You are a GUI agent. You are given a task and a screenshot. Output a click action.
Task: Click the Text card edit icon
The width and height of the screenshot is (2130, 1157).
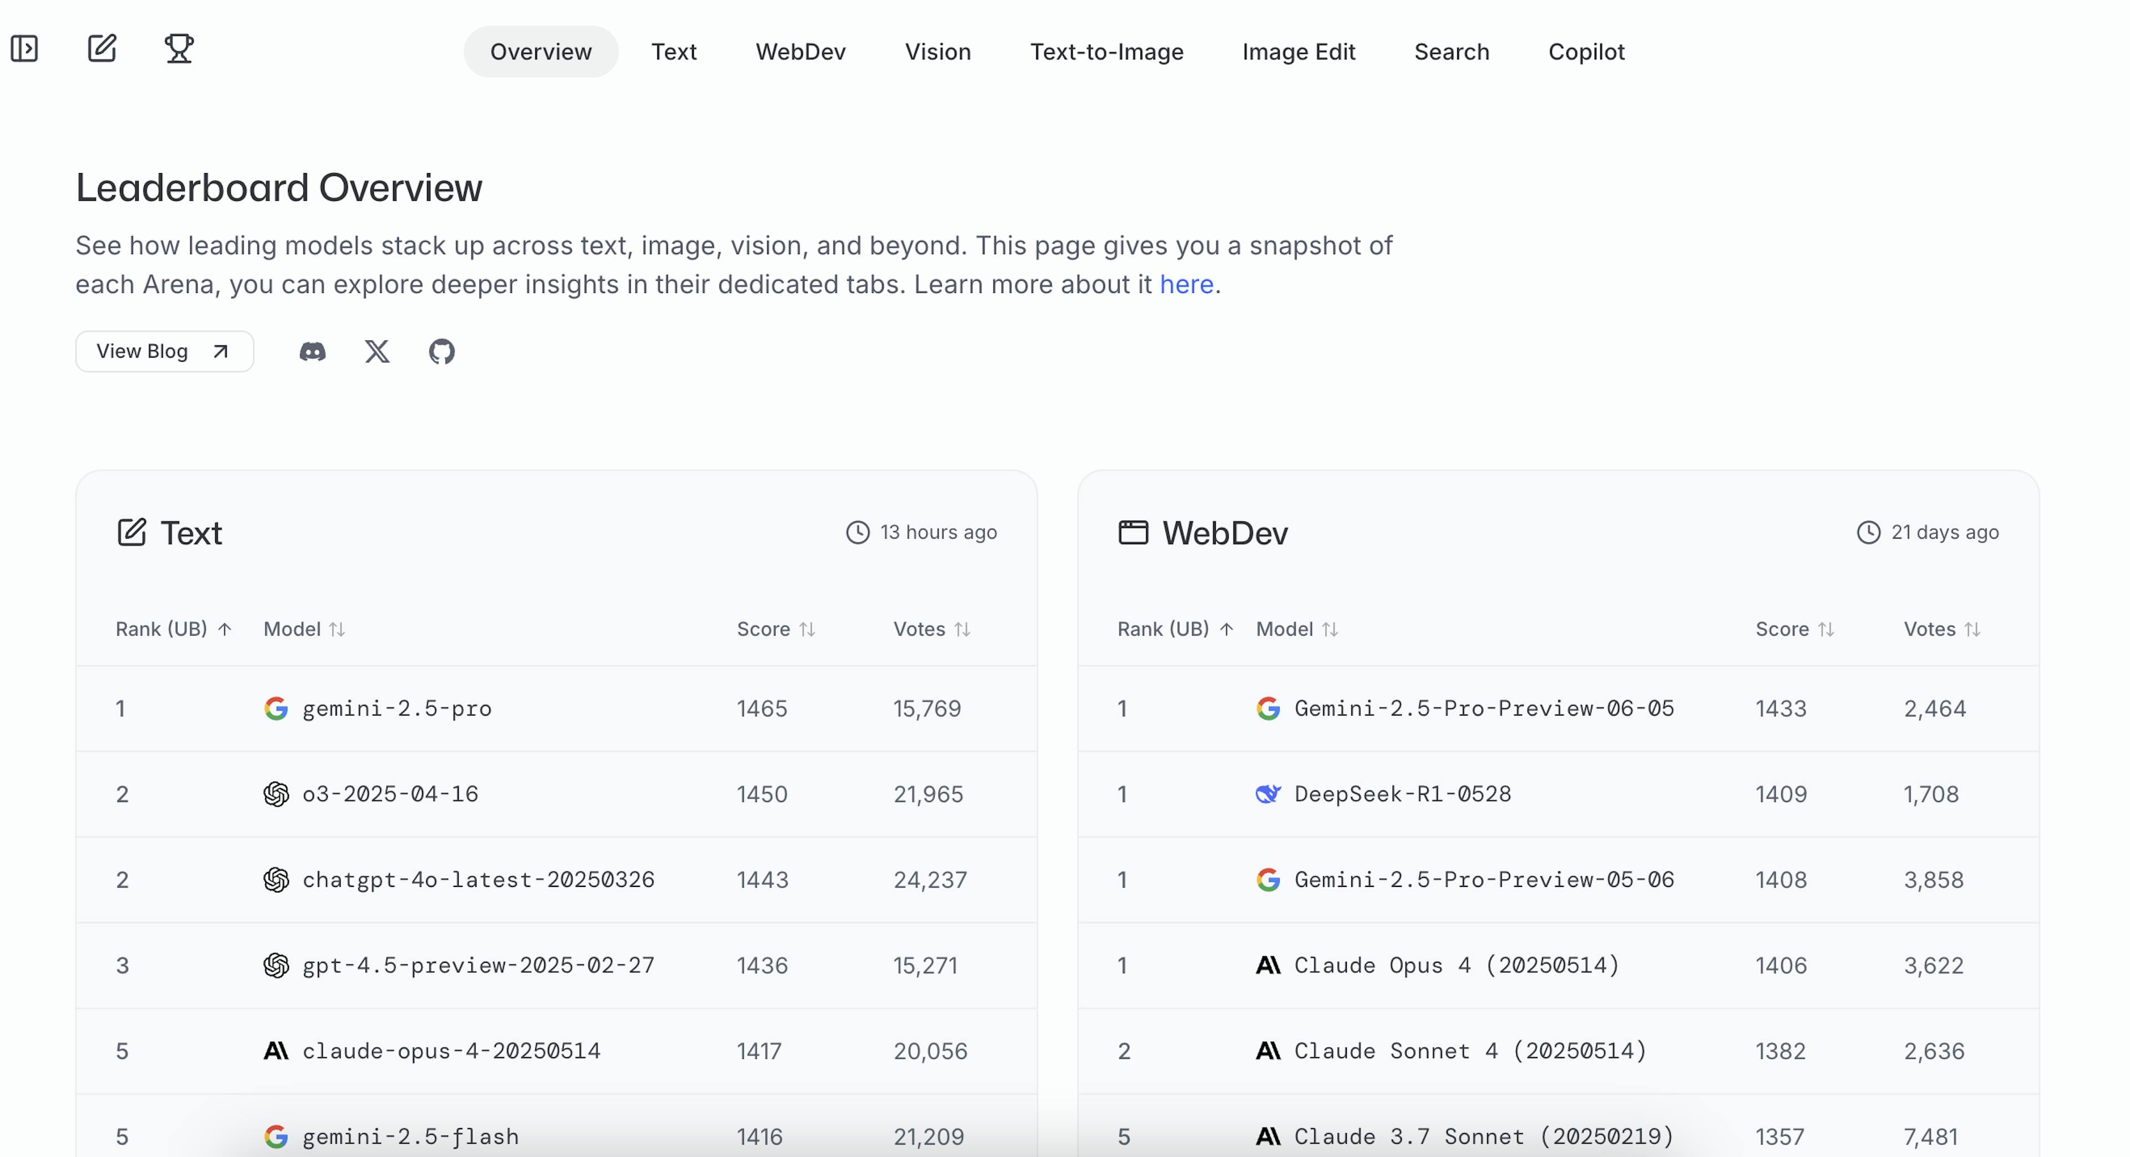[x=131, y=532]
